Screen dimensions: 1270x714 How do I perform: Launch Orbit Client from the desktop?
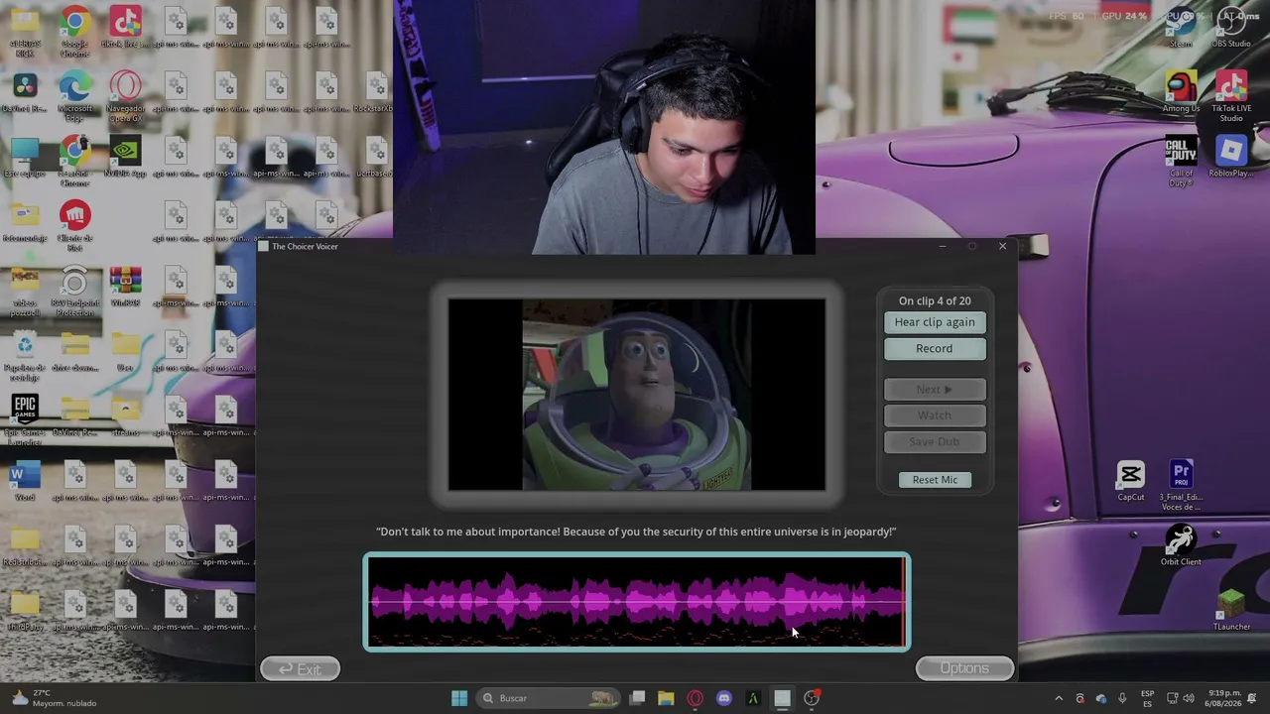[x=1181, y=546]
